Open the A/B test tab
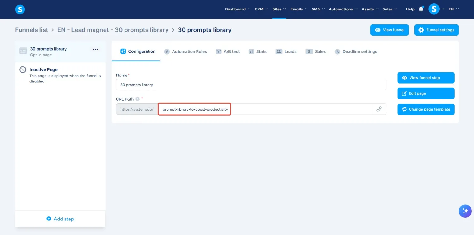This screenshot has width=474, height=235. pyautogui.click(x=228, y=51)
